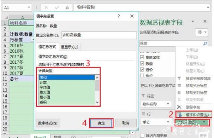Switch to the 值显示方式 tab

click(70, 47)
